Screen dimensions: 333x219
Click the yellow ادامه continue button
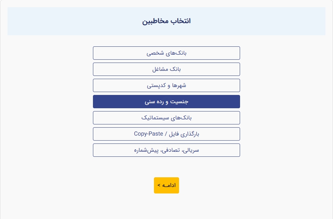click(166, 185)
